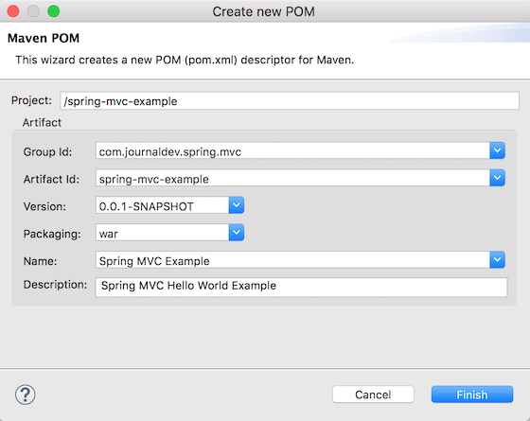The height and width of the screenshot is (421, 530).
Task: Close dialog with the red button
Action: 13,11
